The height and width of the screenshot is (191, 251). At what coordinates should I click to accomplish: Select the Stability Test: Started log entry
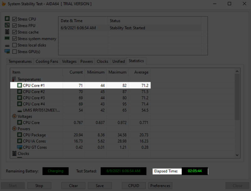click(130, 28)
